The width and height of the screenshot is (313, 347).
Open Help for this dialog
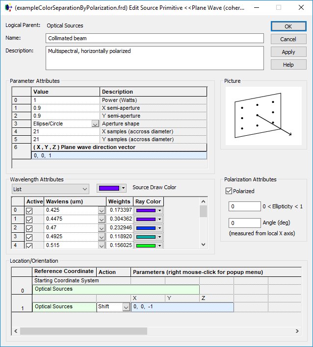point(288,65)
